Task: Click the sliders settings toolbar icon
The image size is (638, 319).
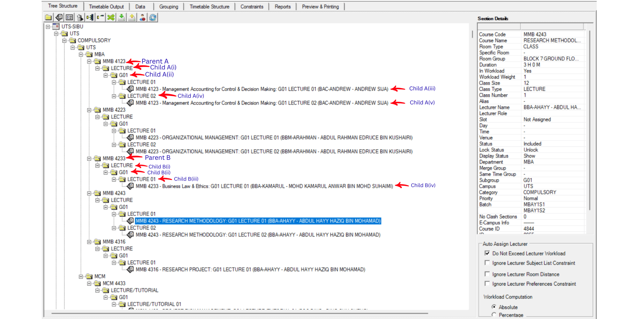Action: [x=69, y=17]
